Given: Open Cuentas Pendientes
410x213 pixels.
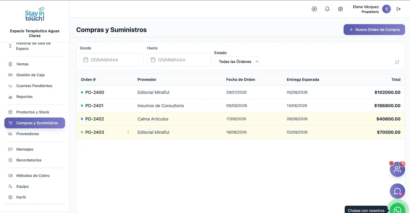Looking at the screenshot, I should tap(35, 86).
